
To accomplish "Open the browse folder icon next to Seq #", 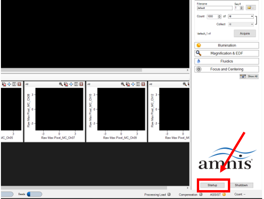I will click(x=251, y=7).
